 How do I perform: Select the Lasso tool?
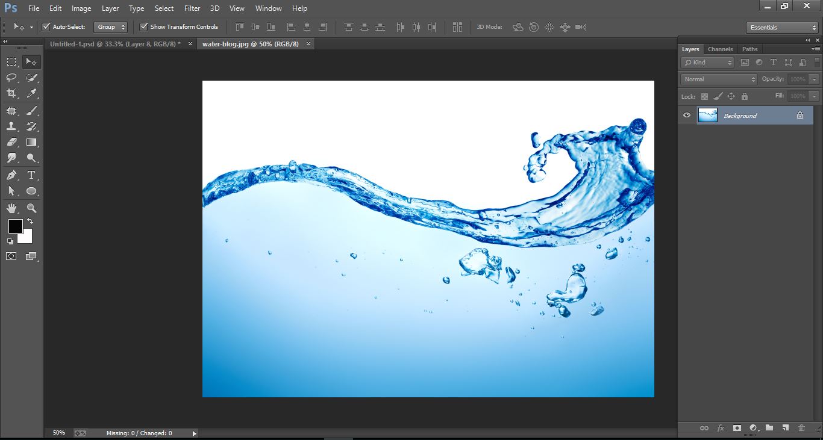(11, 77)
